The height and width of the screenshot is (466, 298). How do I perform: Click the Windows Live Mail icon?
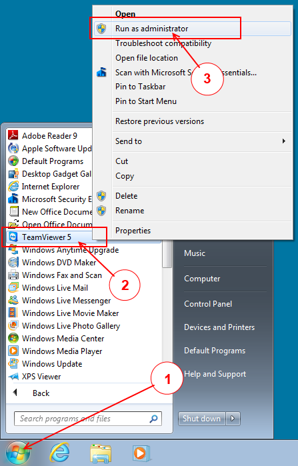coord(13,288)
